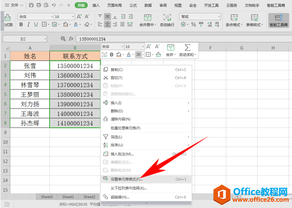
Task: Click the AutoSum (自动求和) sigma icon
Action: pyautogui.click(x=187, y=47)
